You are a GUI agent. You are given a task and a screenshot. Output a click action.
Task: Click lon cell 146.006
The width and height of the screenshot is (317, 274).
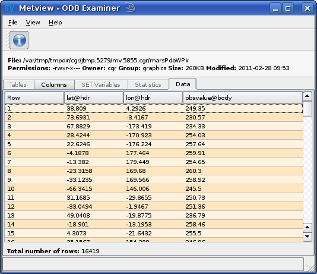pyautogui.click(x=153, y=188)
